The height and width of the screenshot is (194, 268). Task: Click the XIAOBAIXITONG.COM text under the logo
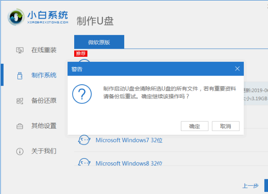[48, 22]
